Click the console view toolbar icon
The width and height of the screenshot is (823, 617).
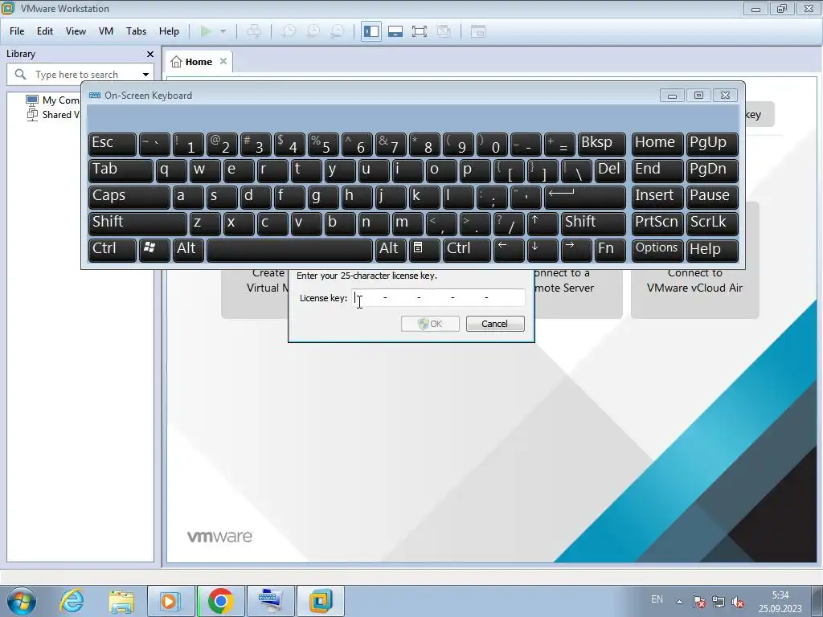478,31
